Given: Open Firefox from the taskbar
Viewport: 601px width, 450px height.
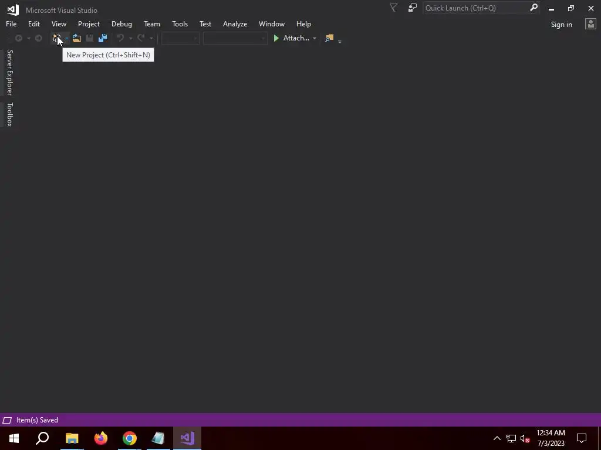Looking at the screenshot, I should point(101,438).
